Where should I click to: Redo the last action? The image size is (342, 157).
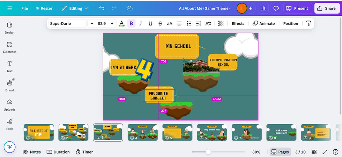tap(114, 8)
